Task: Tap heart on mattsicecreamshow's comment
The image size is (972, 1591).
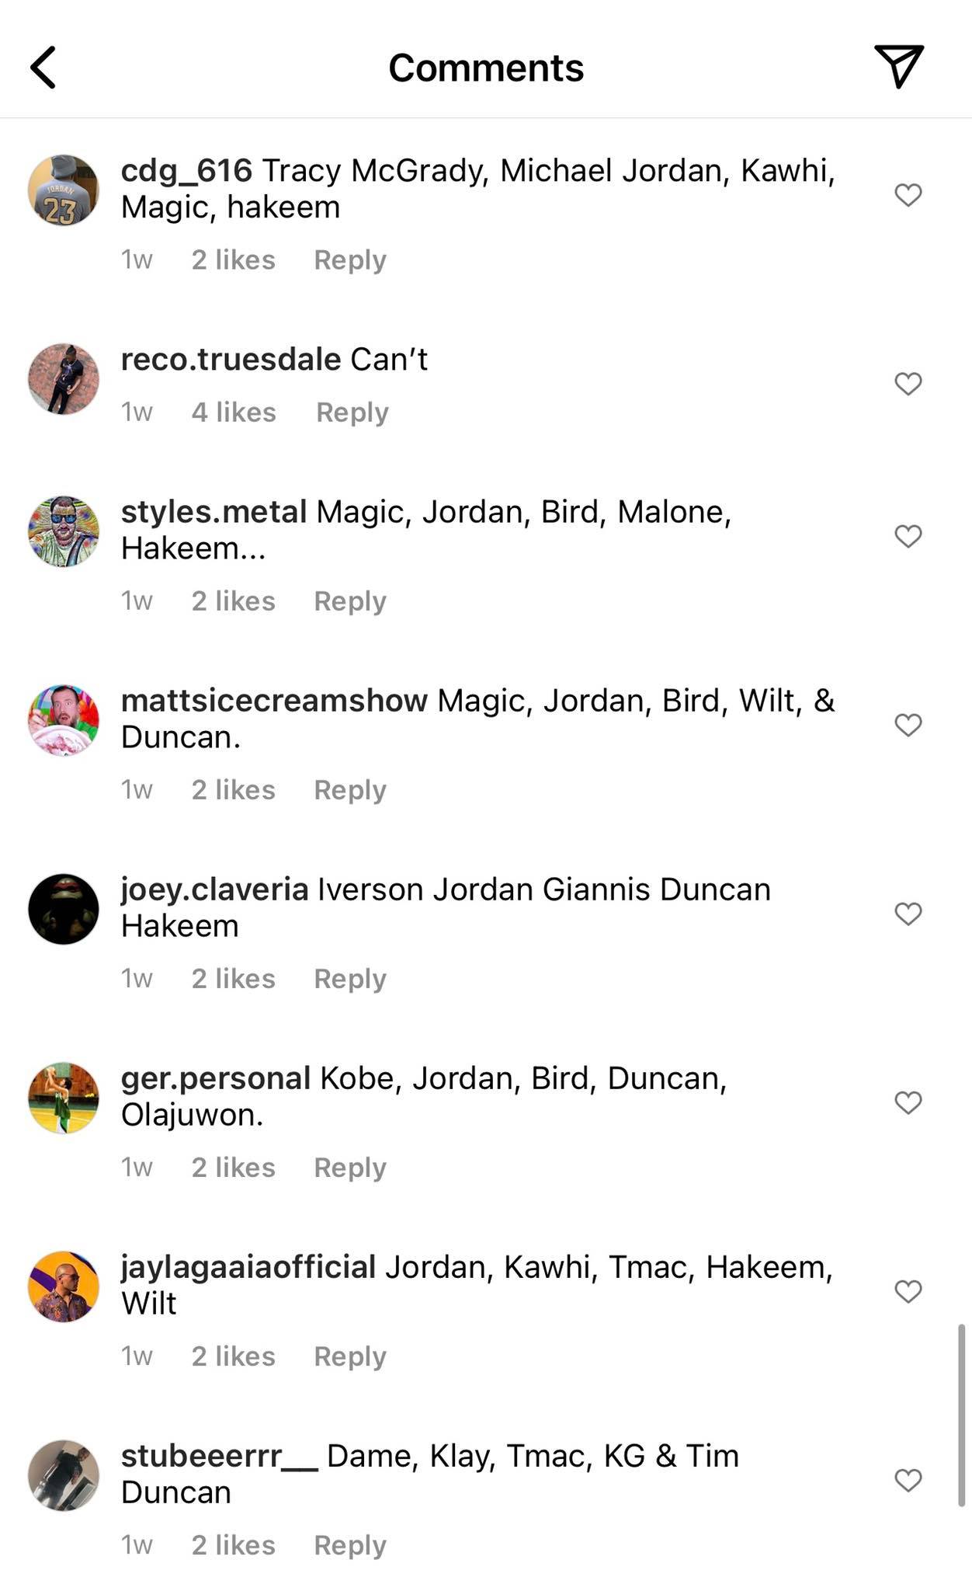Action: click(x=908, y=724)
